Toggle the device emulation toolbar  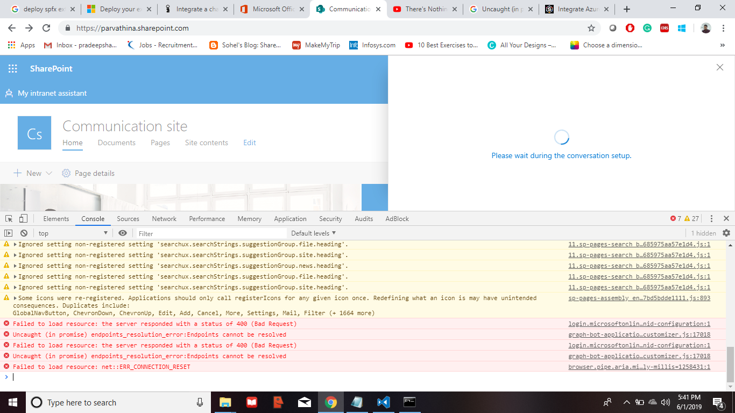click(22, 218)
